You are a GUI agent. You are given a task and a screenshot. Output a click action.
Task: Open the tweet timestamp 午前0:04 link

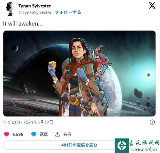[x=12, y=122]
